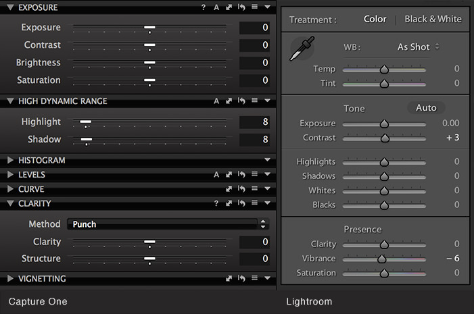Click the copy-adjustments arrow icon in the Clarity header
The image size is (474, 314).
coord(229,203)
